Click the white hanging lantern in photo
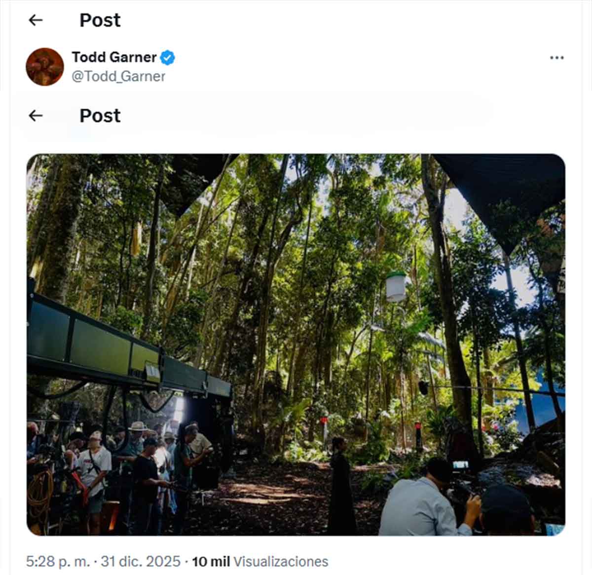This screenshot has width=592, height=575. [x=396, y=286]
